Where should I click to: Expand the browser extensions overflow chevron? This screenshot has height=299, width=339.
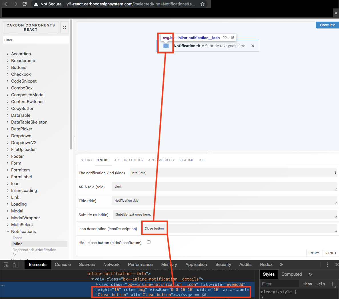[x=336, y=13]
